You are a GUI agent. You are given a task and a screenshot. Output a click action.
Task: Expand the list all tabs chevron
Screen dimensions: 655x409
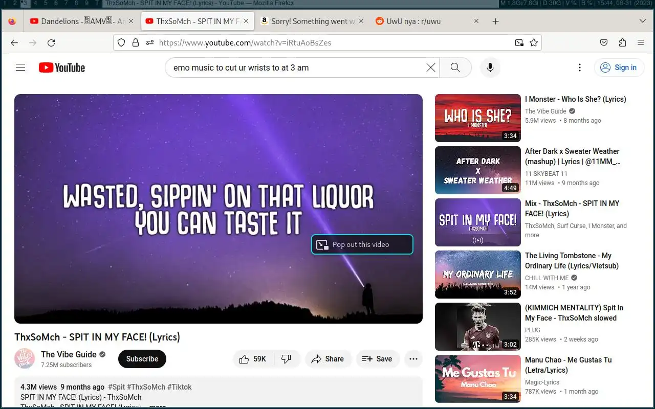(643, 21)
